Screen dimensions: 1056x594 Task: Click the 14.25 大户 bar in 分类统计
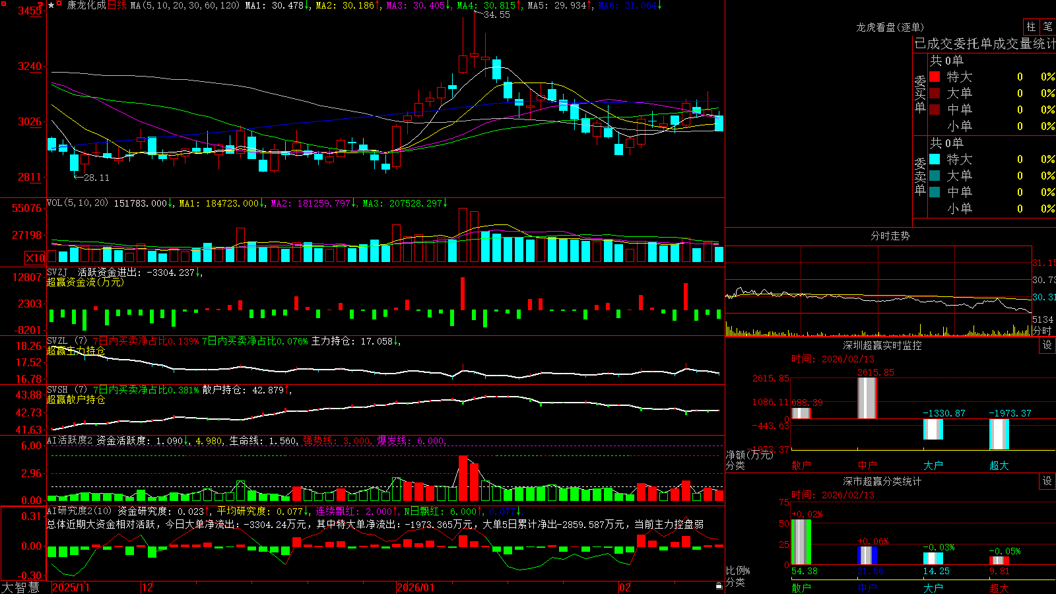click(933, 558)
